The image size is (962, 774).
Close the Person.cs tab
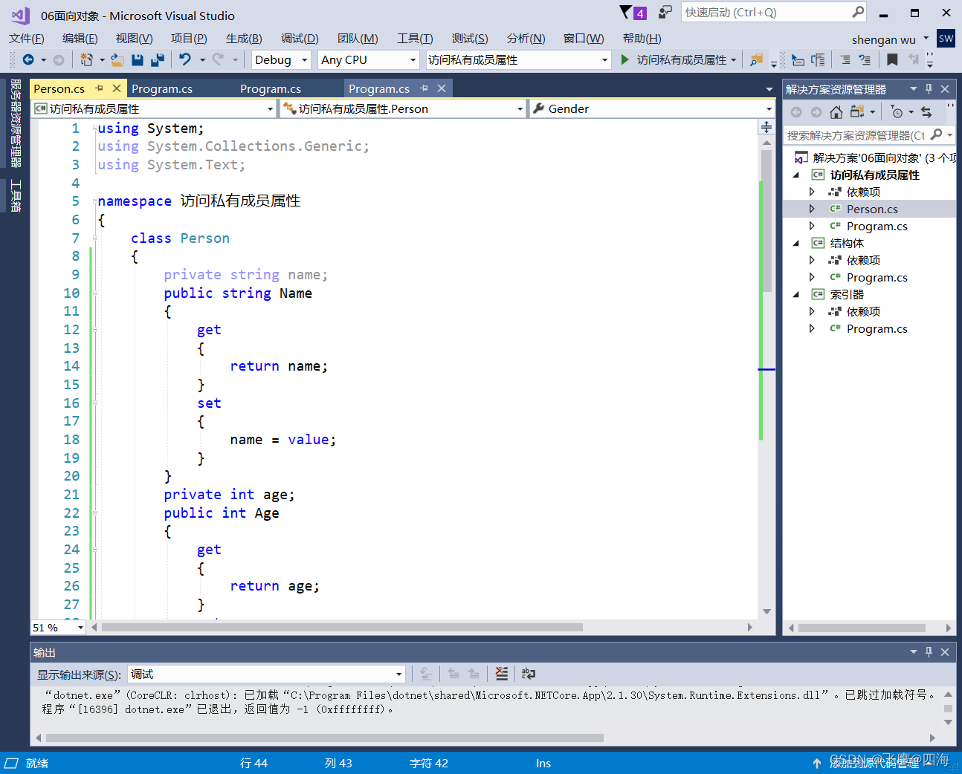[117, 88]
